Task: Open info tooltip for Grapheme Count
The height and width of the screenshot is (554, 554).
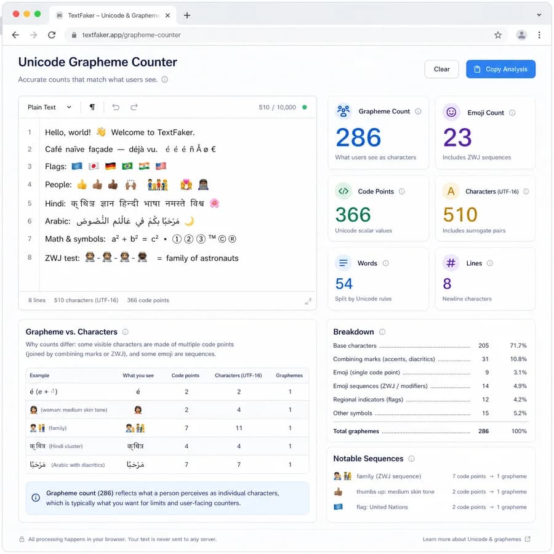Action: [418, 111]
